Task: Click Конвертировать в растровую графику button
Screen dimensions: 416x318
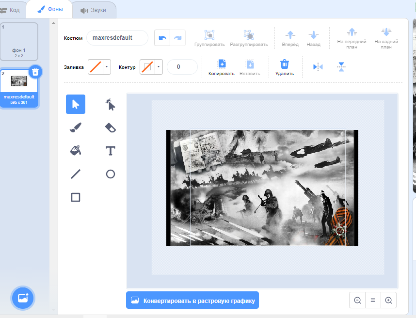Action: tap(192, 301)
